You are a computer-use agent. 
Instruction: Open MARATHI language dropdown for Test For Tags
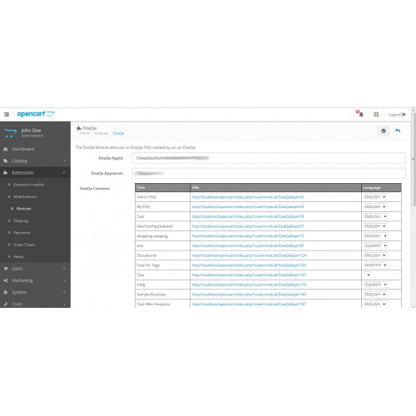click(x=375, y=265)
